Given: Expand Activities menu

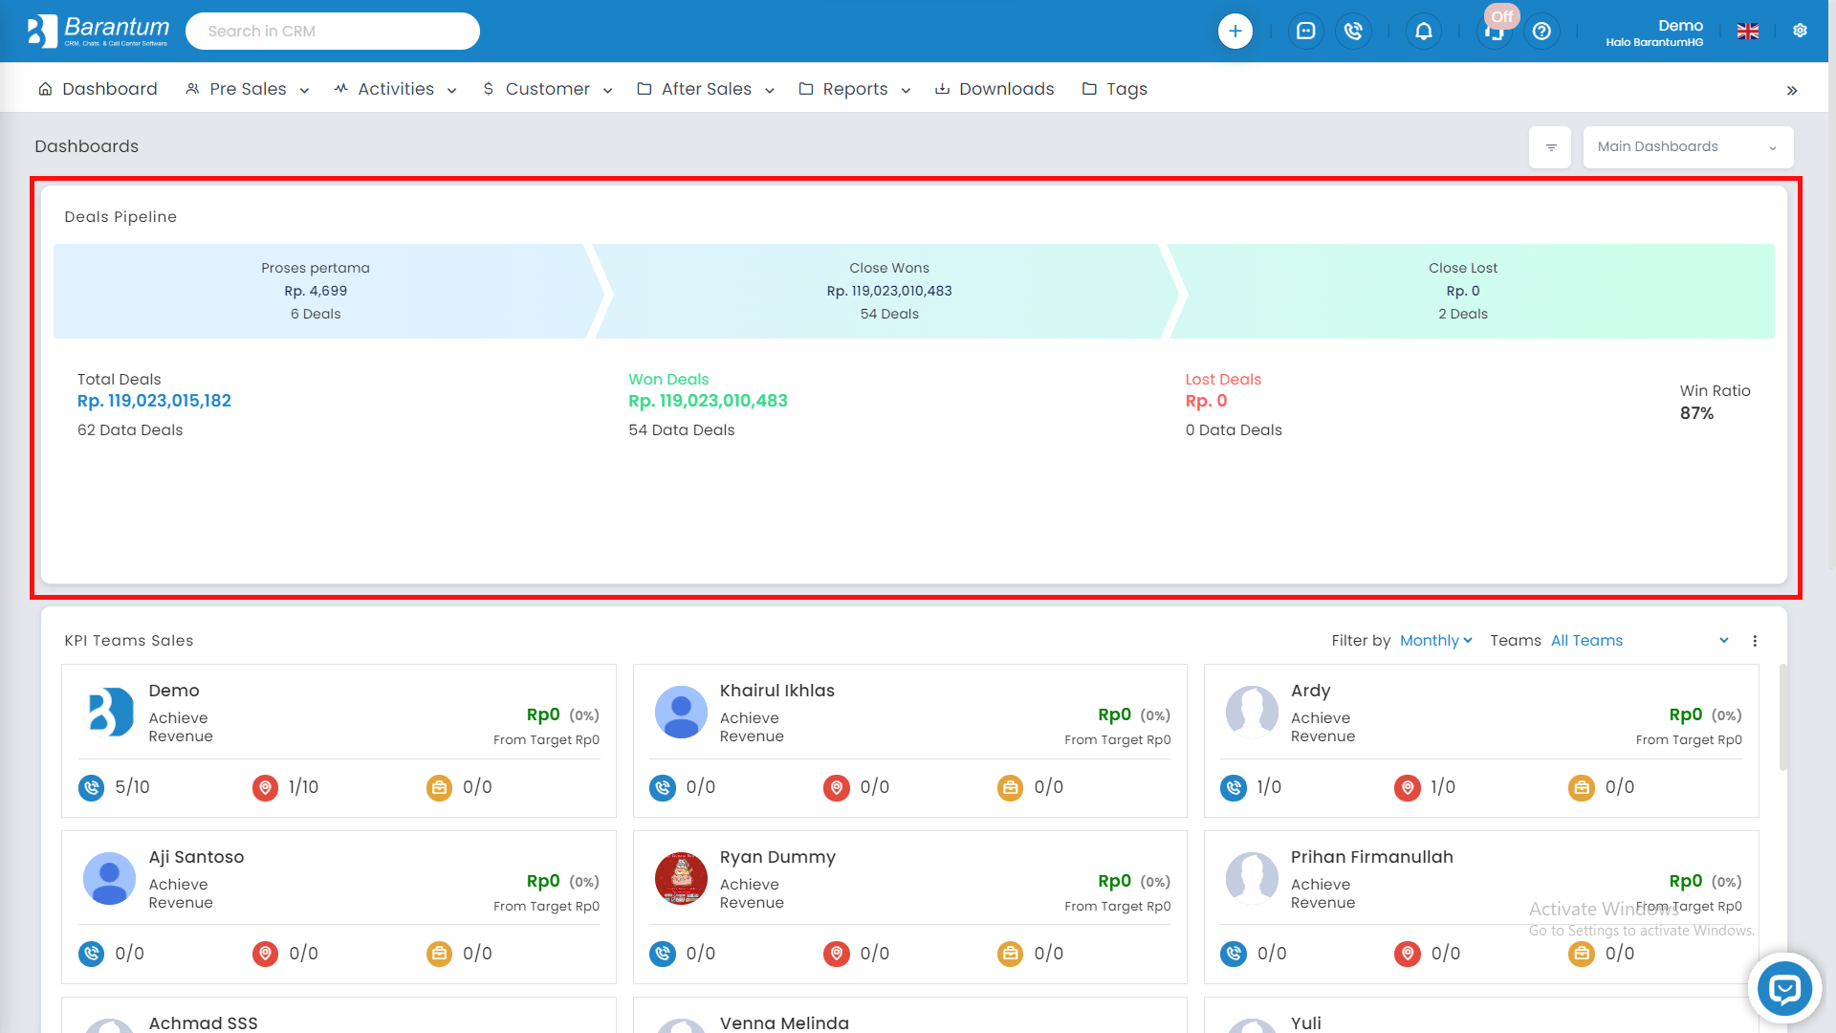Looking at the screenshot, I should 395,89.
